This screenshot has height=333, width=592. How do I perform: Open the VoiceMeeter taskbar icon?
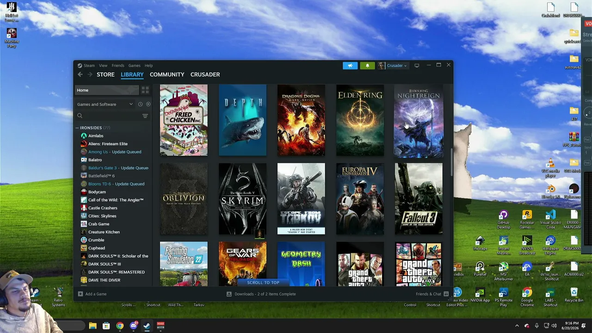[x=160, y=326]
